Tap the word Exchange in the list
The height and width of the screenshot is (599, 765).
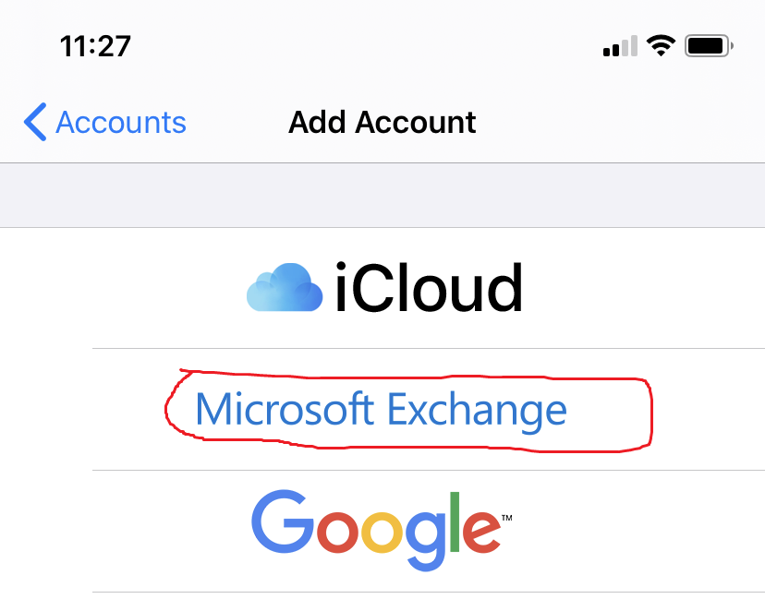pos(477,412)
